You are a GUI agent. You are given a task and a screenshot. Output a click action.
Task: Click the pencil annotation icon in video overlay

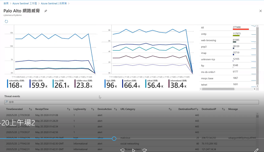pos(256,150)
